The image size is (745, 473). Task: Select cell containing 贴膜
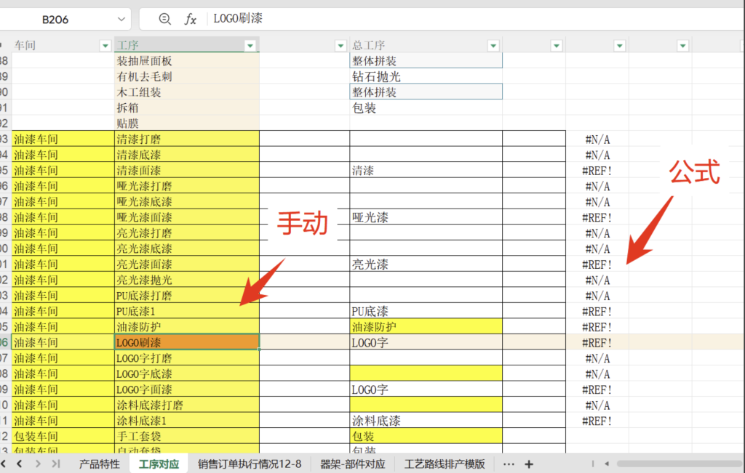[187, 124]
